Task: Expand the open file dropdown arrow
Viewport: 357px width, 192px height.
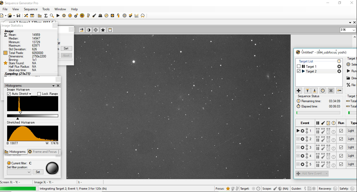Action: 14,16
